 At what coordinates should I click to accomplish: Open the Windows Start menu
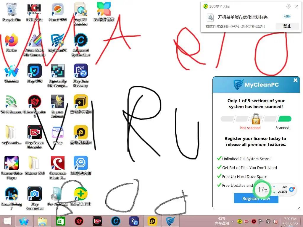coord(7,221)
